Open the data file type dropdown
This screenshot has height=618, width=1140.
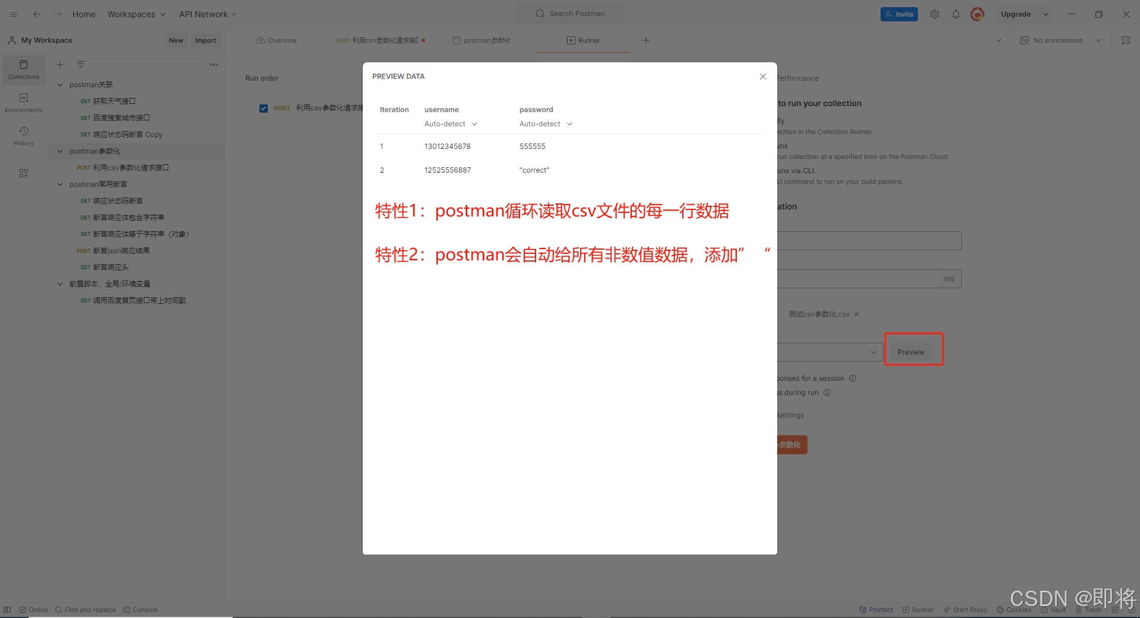830,352
